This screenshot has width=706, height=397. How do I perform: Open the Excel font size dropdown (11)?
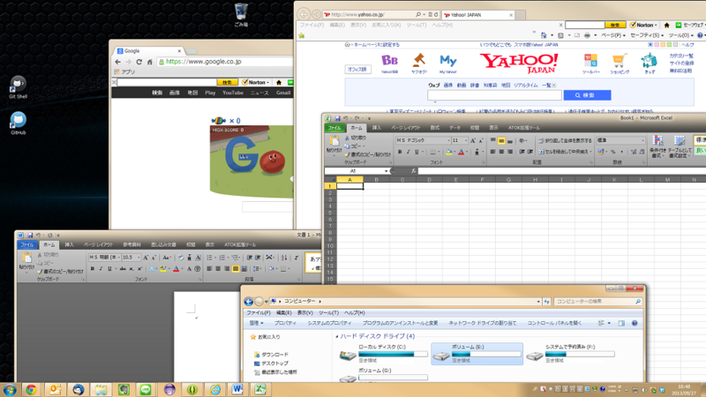coord(466,140)
